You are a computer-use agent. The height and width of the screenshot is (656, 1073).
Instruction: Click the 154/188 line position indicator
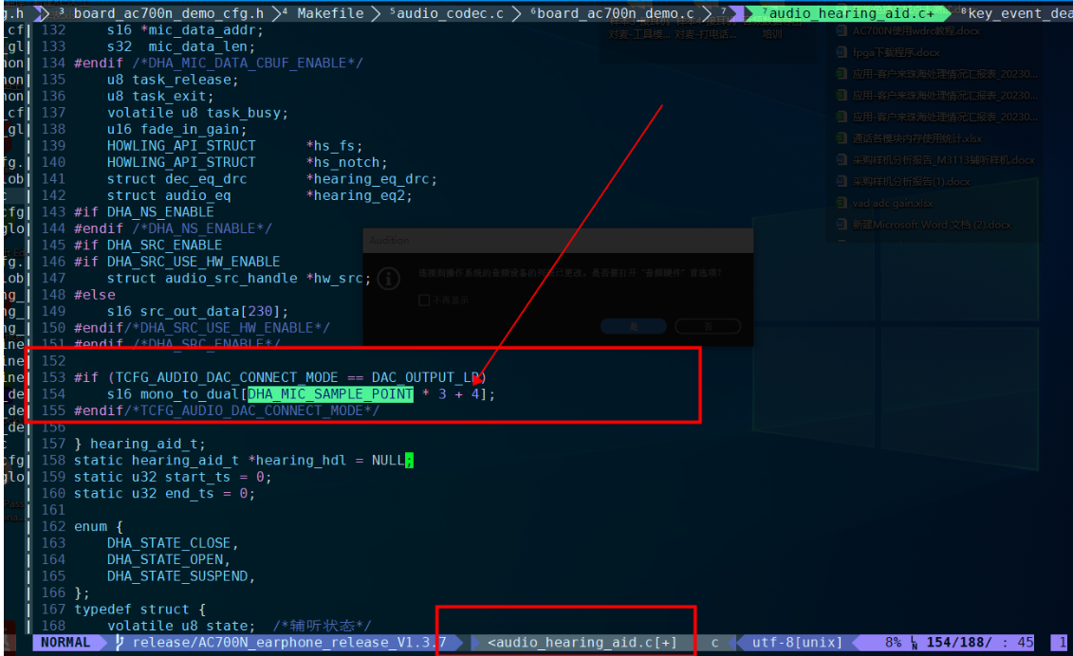[959, 643]
